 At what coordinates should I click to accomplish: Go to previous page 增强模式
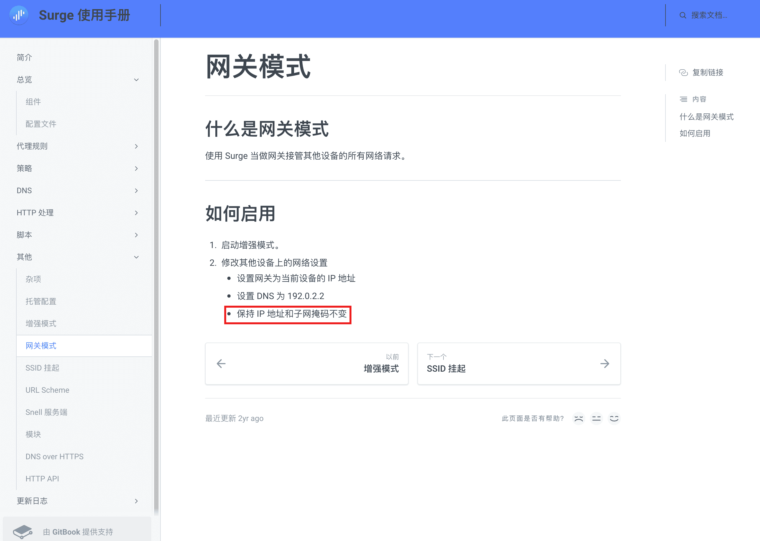click(x=307, y=363)
